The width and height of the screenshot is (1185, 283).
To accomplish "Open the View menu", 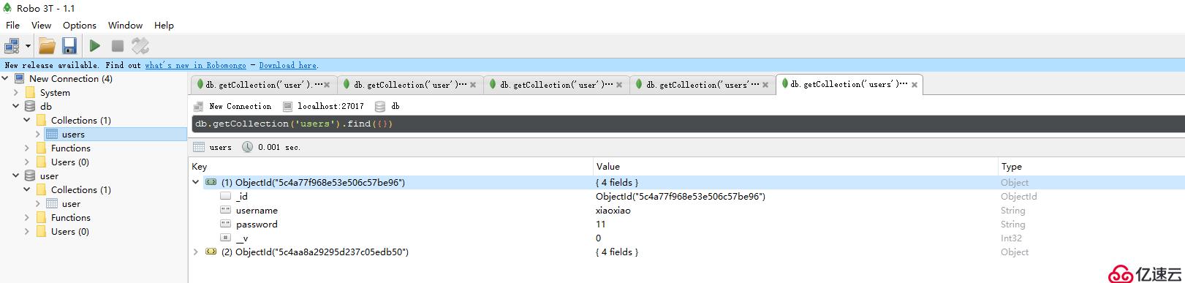I will pos(41,25).
